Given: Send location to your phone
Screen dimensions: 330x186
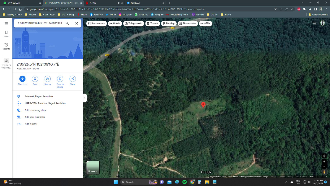Looking at the screenshot, I should point(60,82).
